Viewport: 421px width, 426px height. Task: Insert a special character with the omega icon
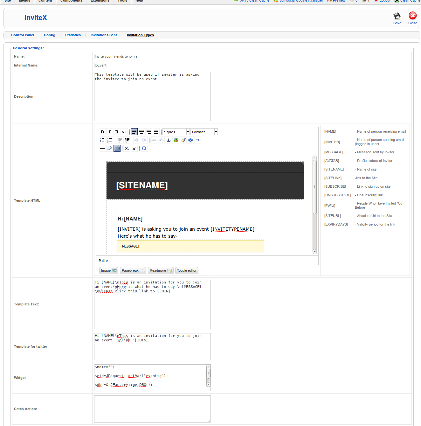(x=144, y=148)
